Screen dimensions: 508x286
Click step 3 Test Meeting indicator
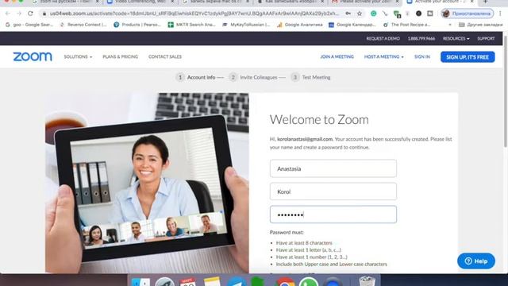(310, 78)
